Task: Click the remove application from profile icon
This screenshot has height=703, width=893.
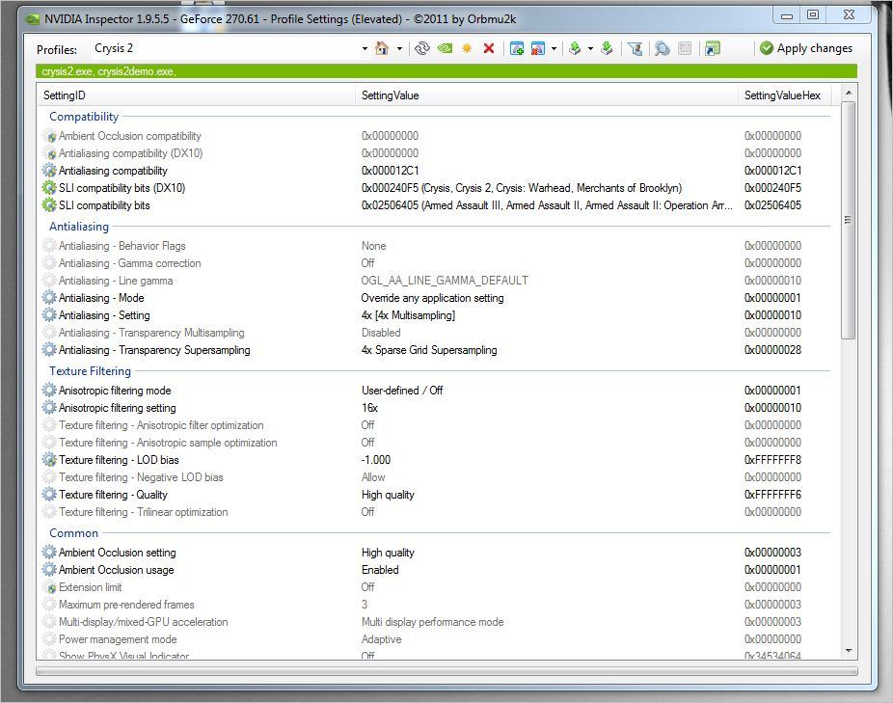Action: pos(538,48)
